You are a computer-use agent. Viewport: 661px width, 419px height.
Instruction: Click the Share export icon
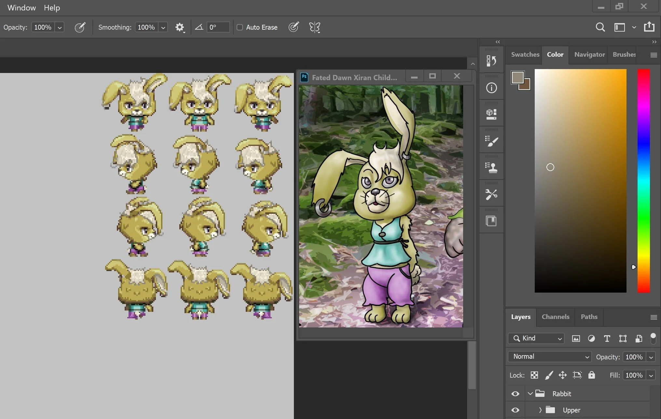point(649,27)
